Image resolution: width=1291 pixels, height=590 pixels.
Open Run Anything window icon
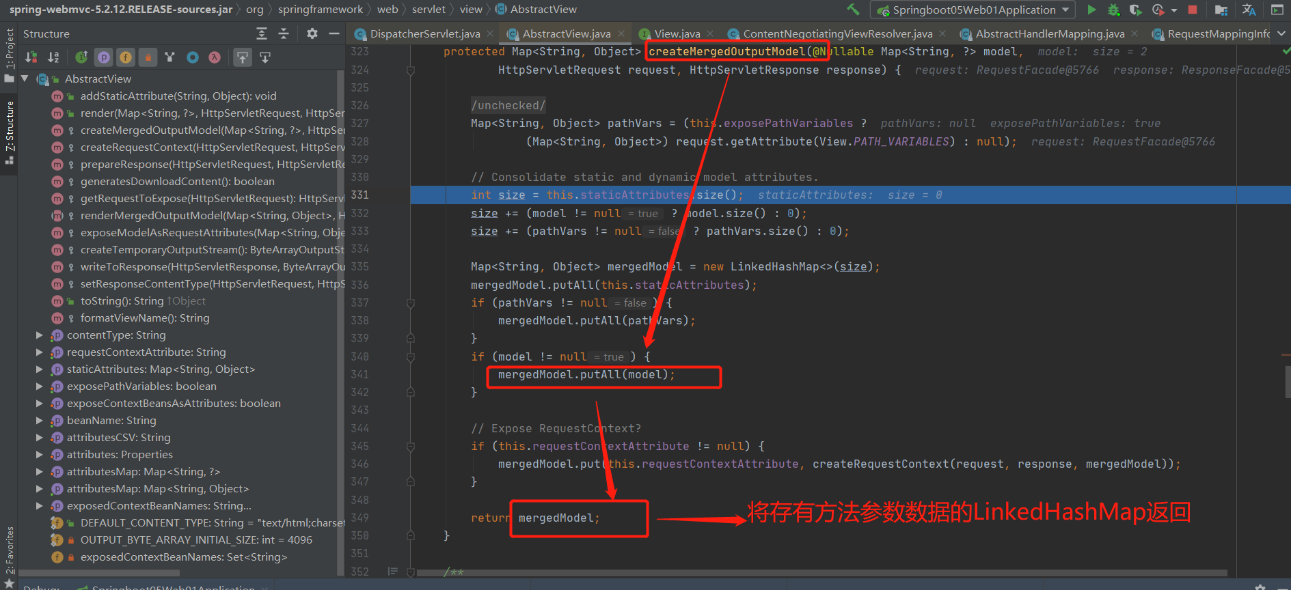pyautogui.click(x=1277, y=10)
